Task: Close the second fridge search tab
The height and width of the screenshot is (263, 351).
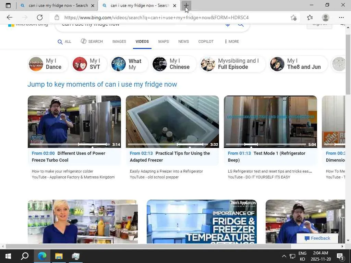Action: [174, 6]
